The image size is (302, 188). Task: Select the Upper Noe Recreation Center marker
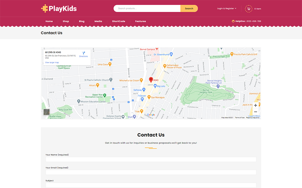coord(105,95)
